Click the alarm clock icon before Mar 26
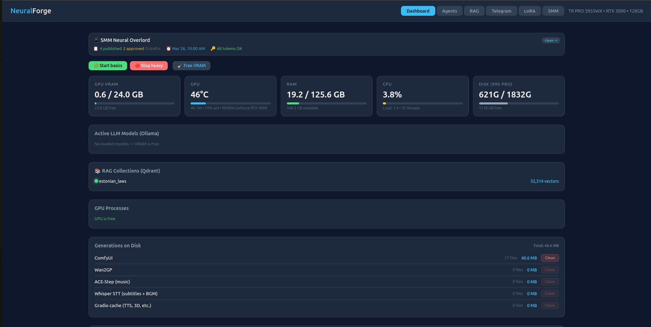The width and height of the screenshot is (651, 327). point(168,49)
